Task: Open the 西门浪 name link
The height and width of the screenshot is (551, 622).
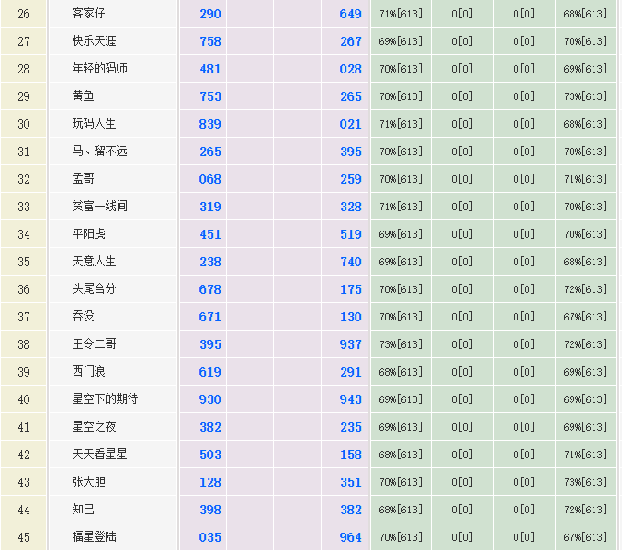Action: (88, 372)
